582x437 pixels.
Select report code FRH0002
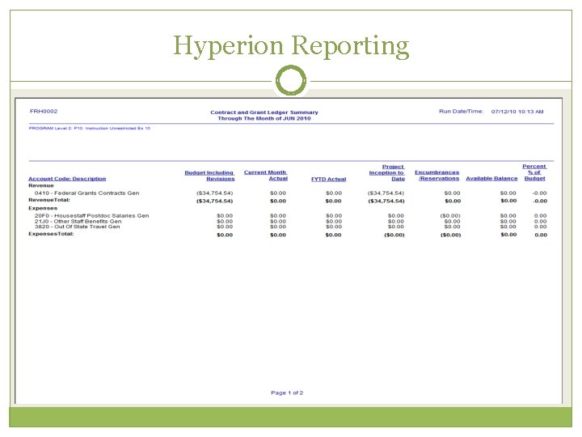(x=44, y=111)
